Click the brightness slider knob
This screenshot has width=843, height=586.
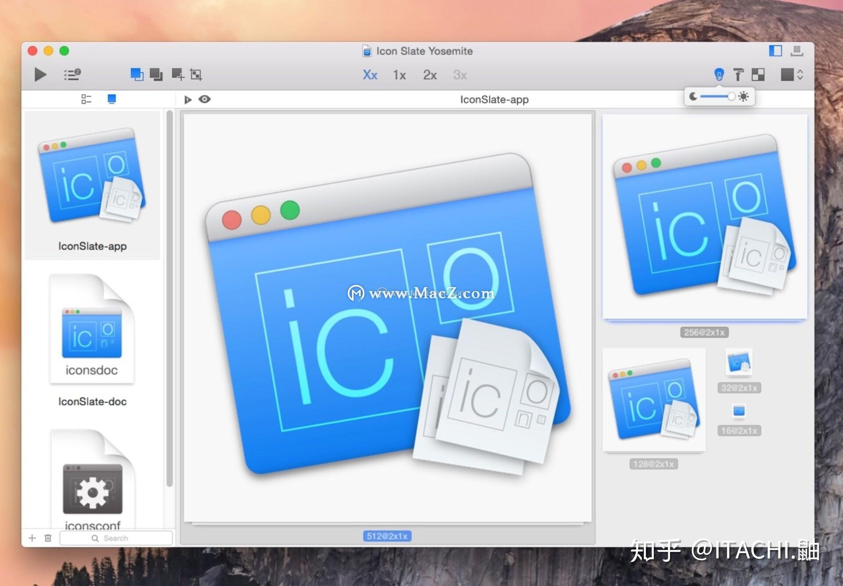coord(731,97)
